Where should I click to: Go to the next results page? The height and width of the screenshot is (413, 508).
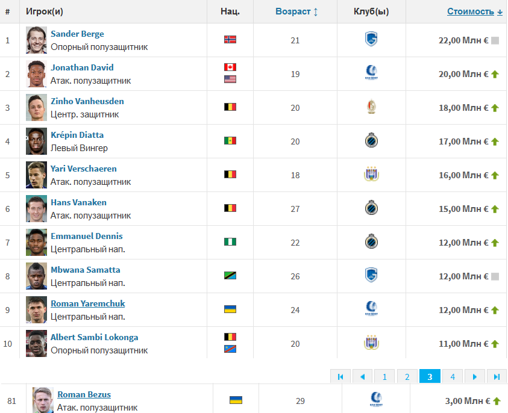[475, 377]
